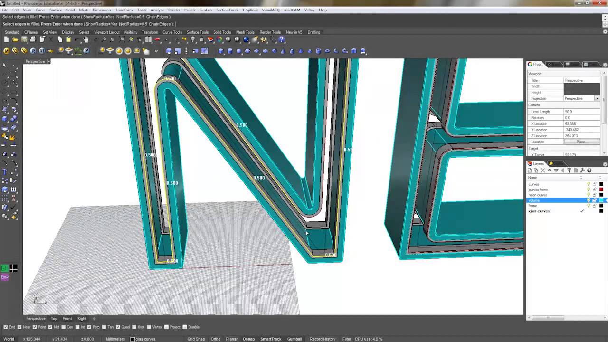Open Options with the gear icon

[264, 39]
